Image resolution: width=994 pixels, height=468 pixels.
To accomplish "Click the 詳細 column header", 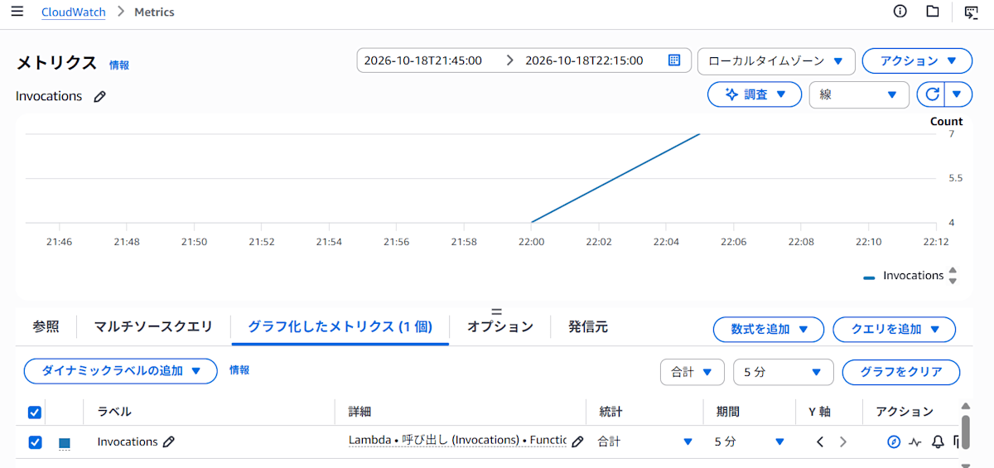I will point(359,412).
